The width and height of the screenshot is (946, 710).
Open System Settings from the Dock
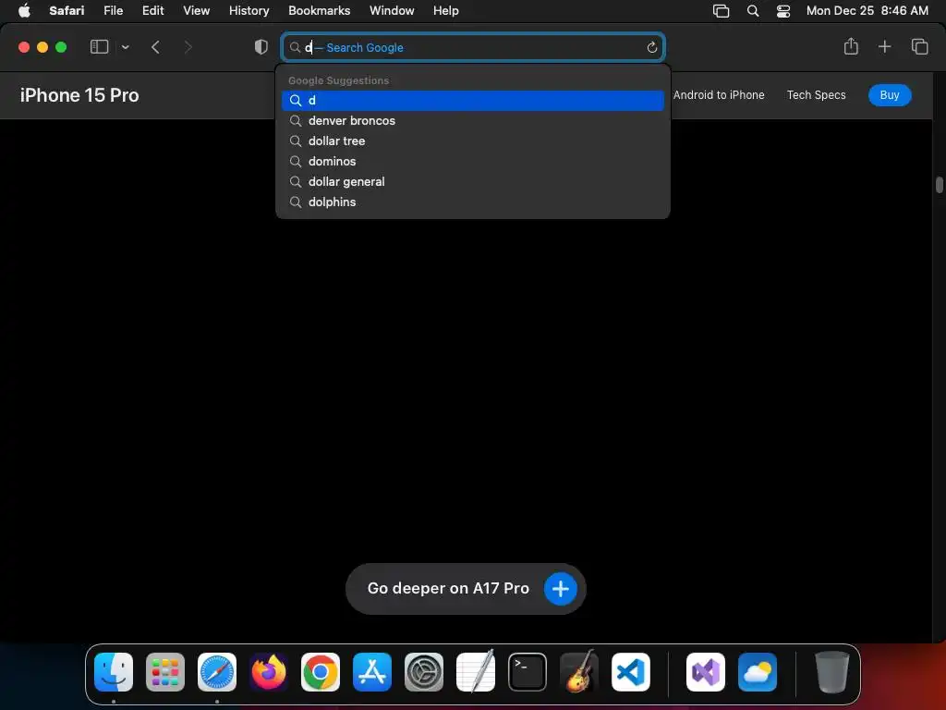(x=423, y=672)
